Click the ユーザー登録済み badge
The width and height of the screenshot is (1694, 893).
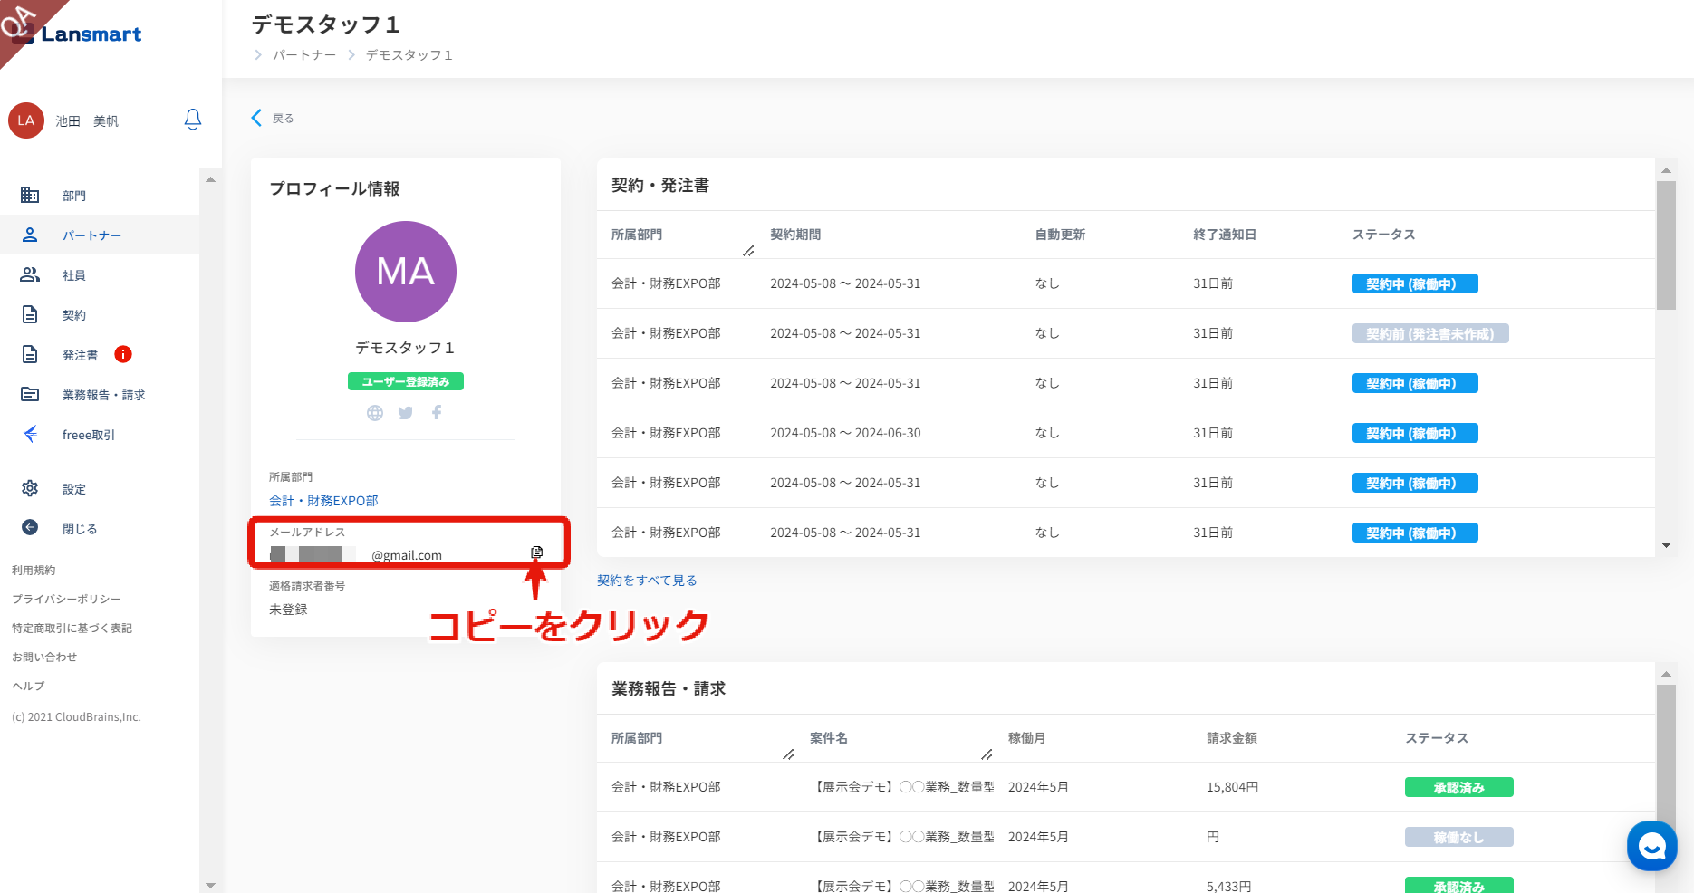[406, 381]
